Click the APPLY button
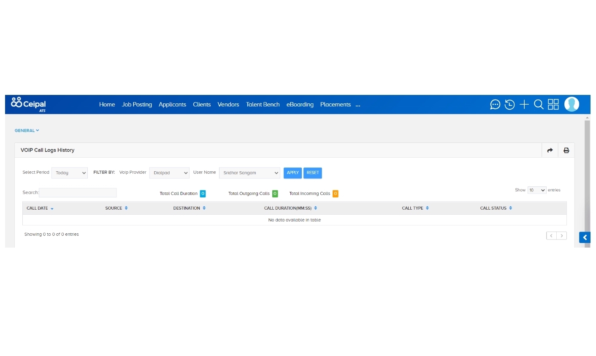Screen dimensions: 596x356 click(293, 173)
